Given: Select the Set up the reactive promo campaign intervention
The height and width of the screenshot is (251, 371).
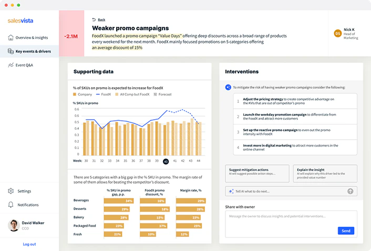Looking at the screenshot, I should point(295,132).
